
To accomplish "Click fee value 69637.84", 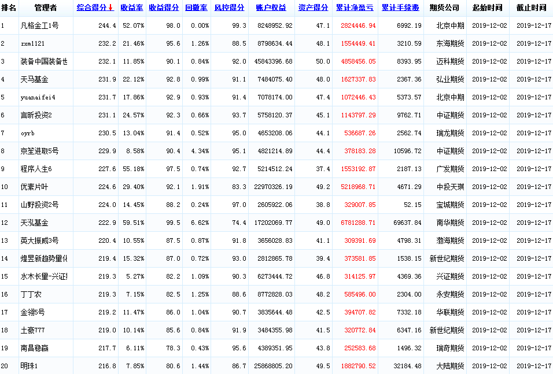I will [x=407, y=223].
